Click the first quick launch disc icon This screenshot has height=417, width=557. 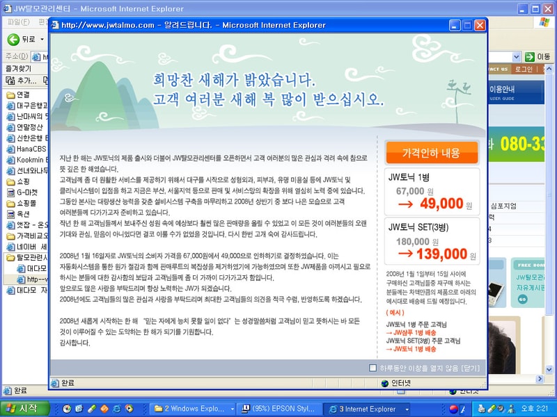coord(66,409)
